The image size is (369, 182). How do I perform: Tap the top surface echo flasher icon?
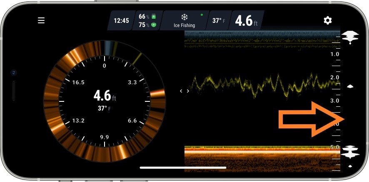pyautogui.click(x=350, y=37)
